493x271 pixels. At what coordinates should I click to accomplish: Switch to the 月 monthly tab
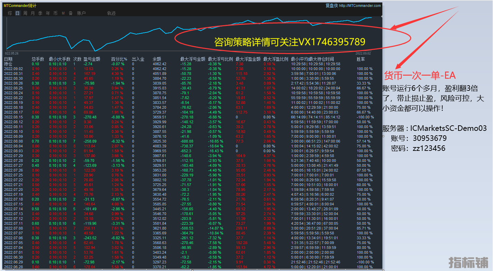33,13
